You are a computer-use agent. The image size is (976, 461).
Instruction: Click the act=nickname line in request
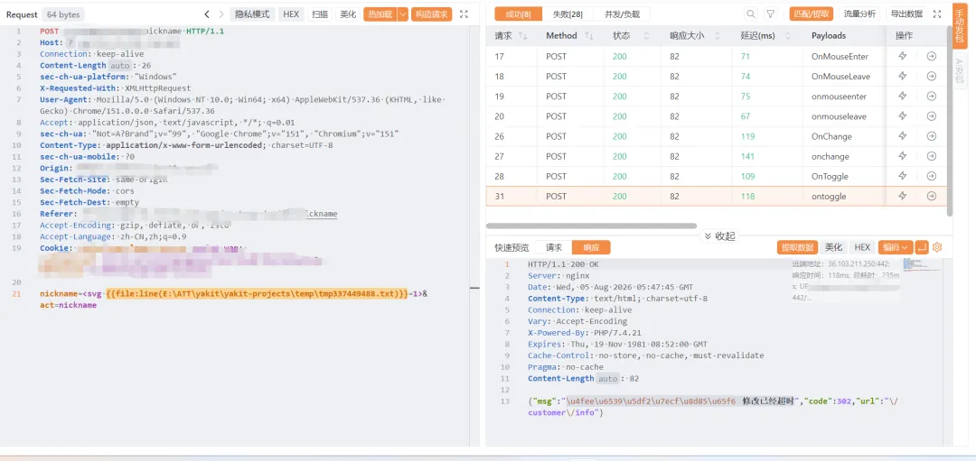(x=69, y=305)
